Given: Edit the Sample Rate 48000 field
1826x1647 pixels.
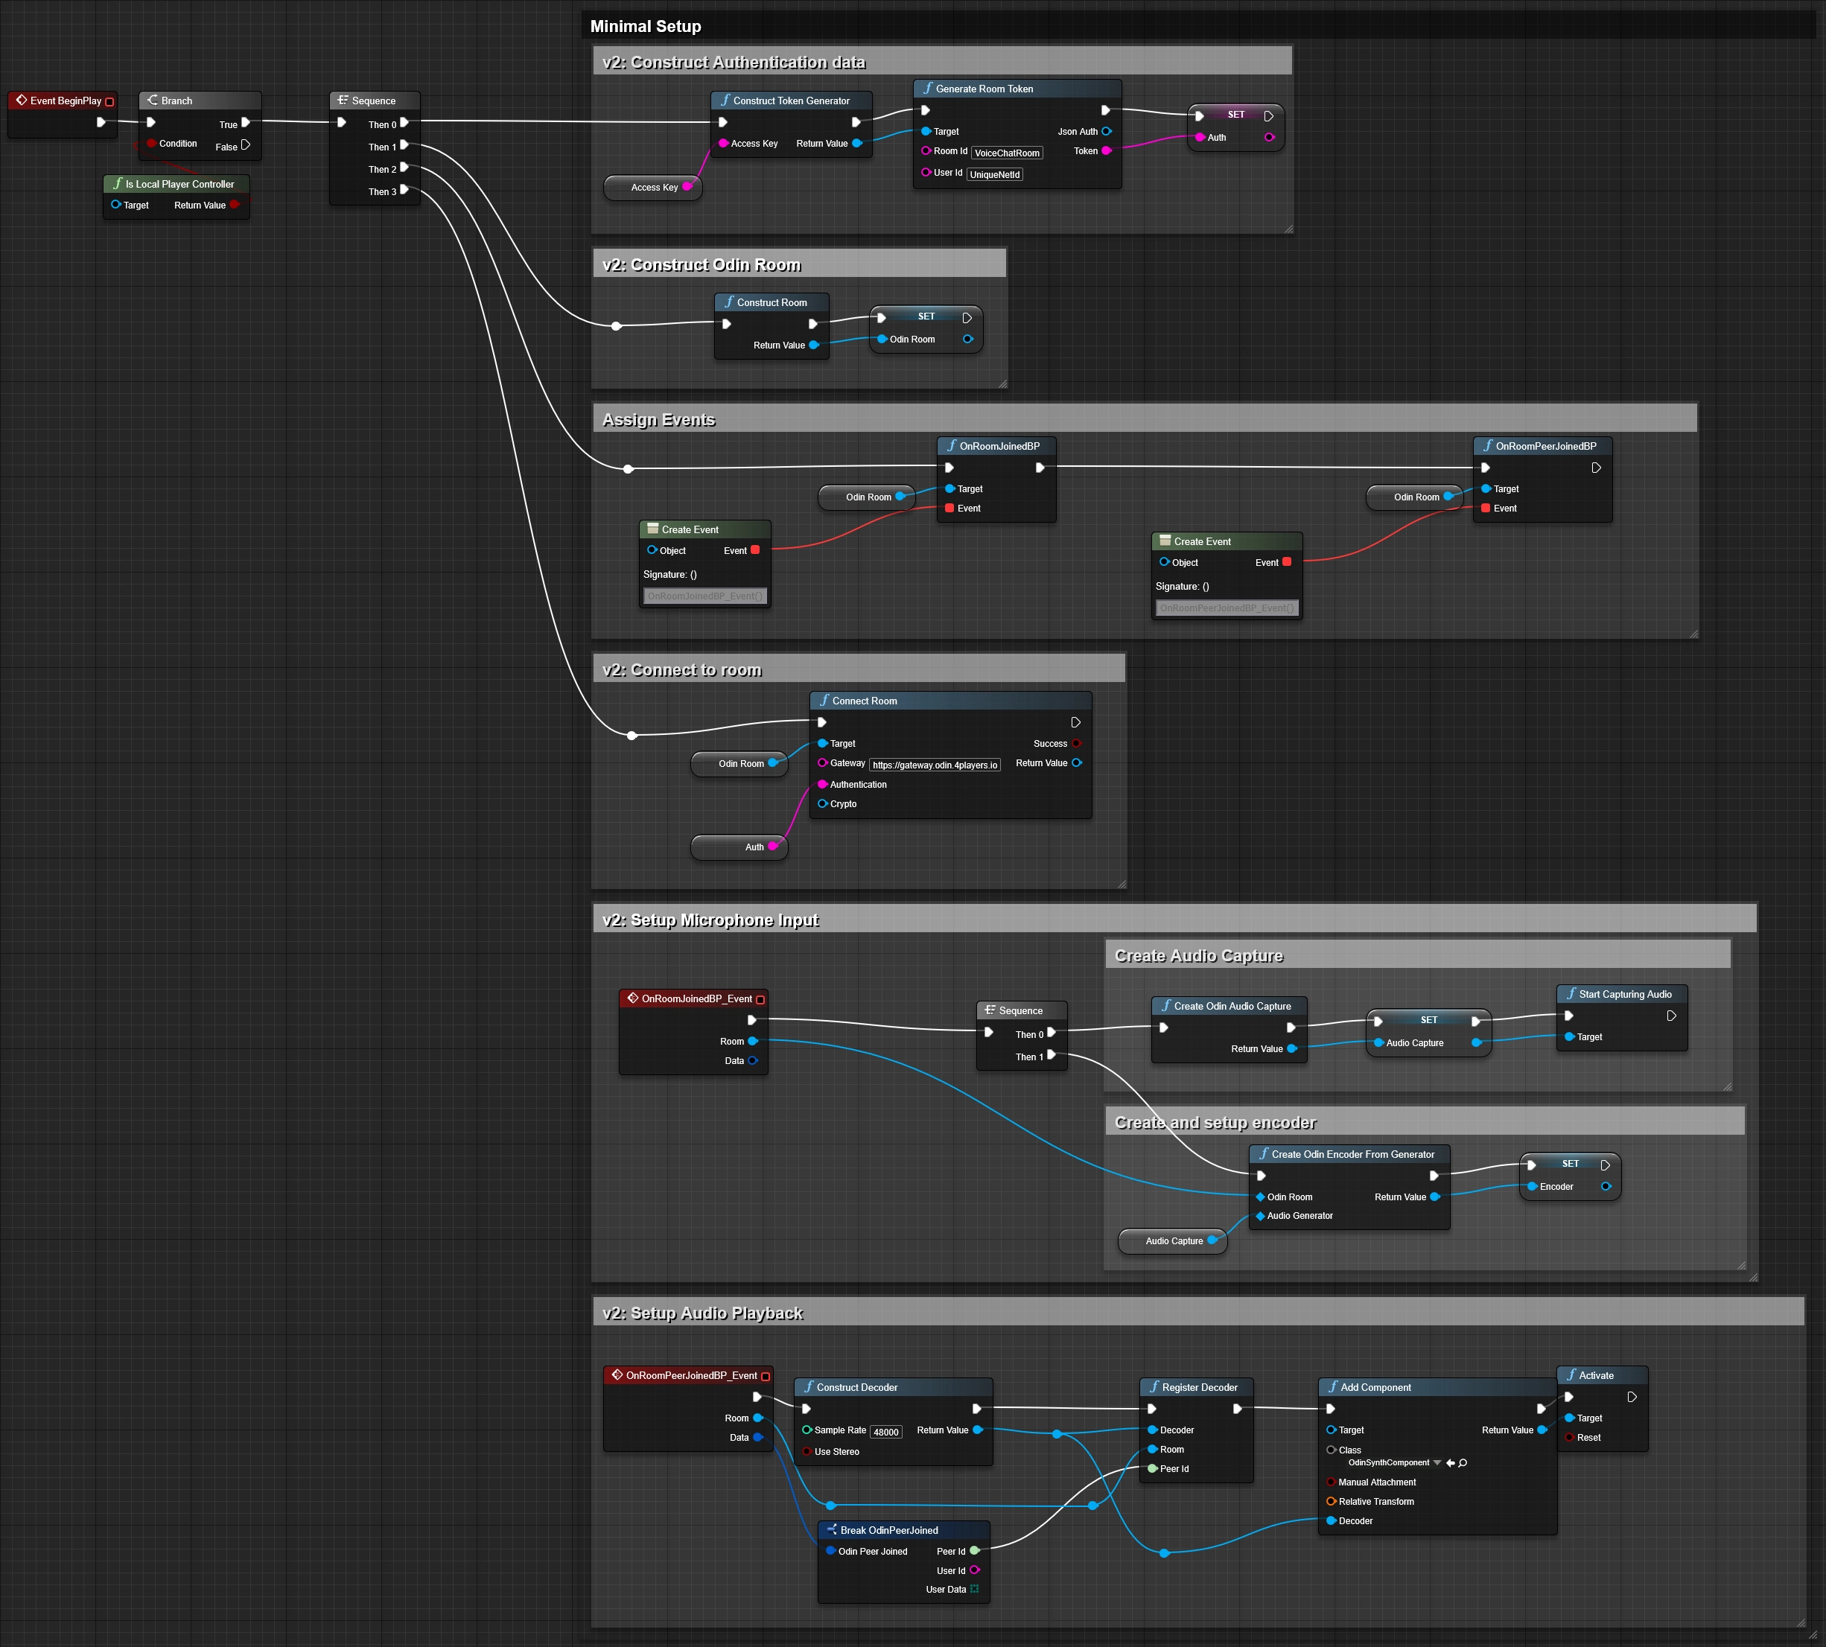Looking at the screenshot, I should pos(885,1432).
